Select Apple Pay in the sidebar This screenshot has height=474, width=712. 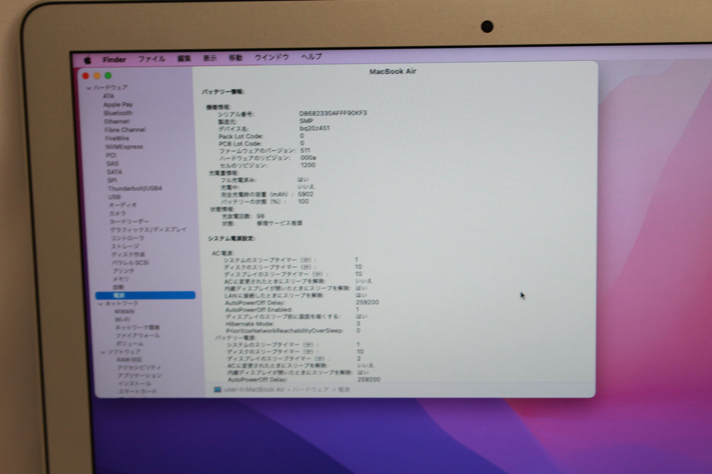pos(118,104)
